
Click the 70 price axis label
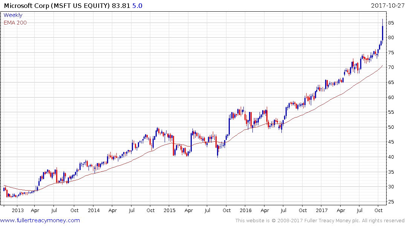coord(391,67)
